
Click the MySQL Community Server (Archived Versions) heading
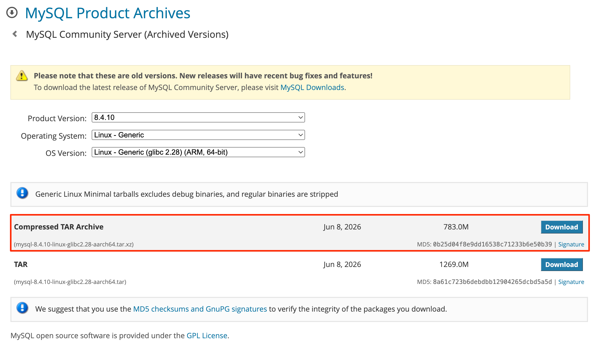pos(127,34)
